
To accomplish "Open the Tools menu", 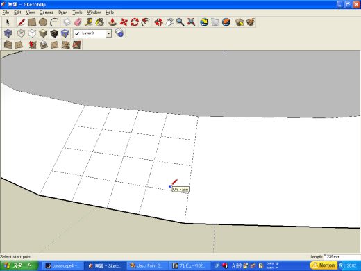I will click(77, 13).
